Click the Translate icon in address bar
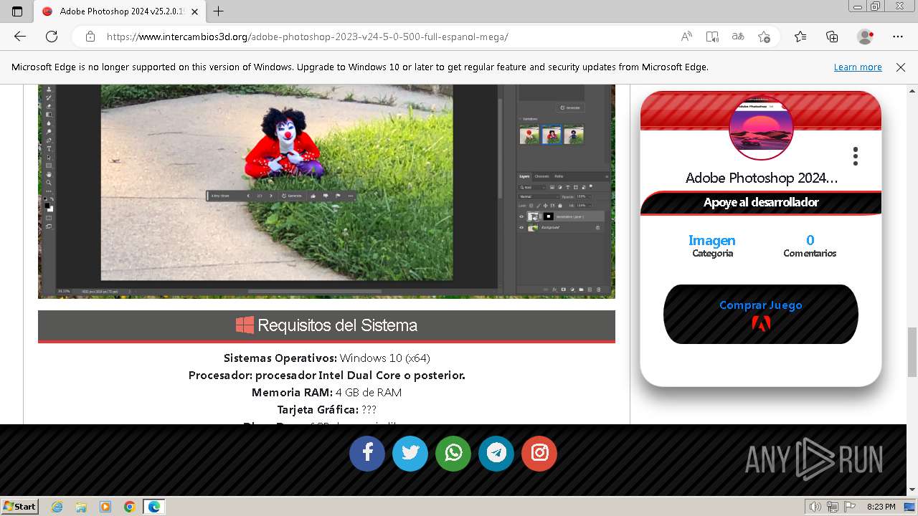918x516 pixels. click(x=738, y=37)
